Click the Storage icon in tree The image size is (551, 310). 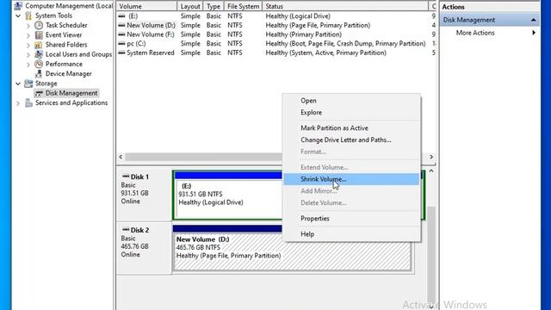[x=28, y=84]
